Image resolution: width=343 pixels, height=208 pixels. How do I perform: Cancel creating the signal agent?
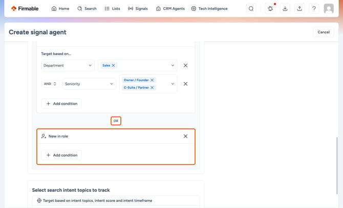324,32
